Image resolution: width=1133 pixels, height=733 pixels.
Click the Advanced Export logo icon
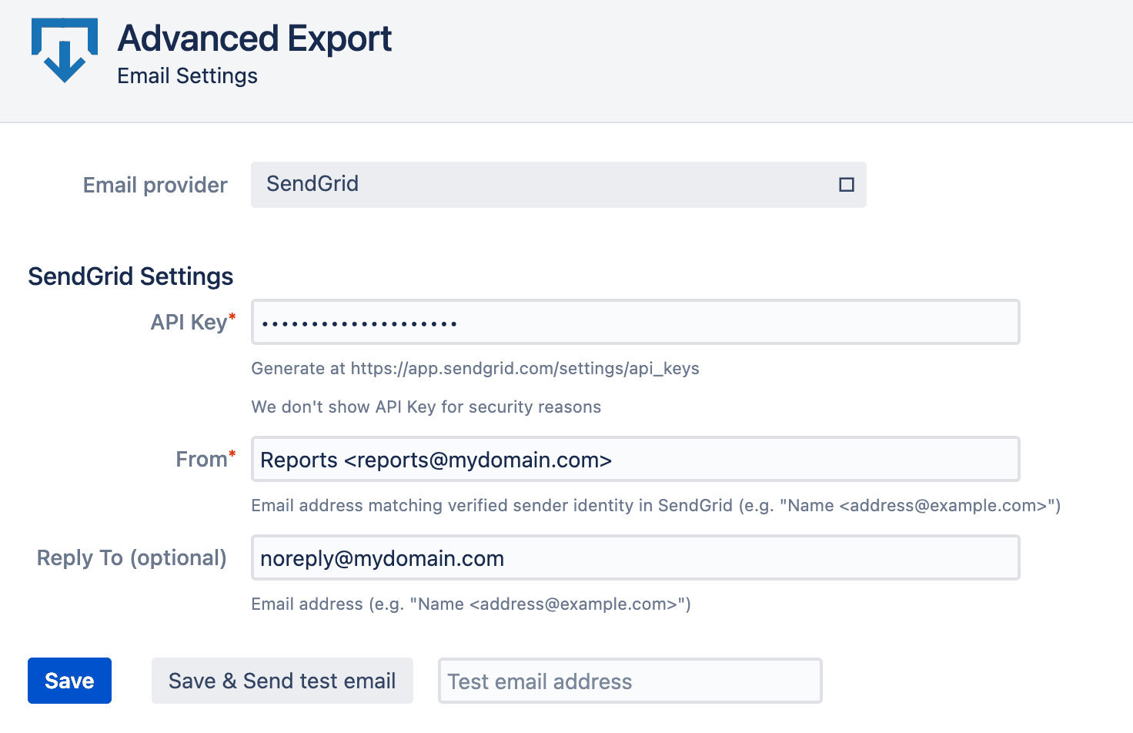coord(65,50)
